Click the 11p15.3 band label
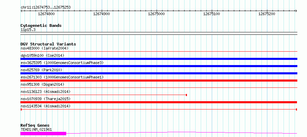The image size is (307, 137). [x=28, y=30]
